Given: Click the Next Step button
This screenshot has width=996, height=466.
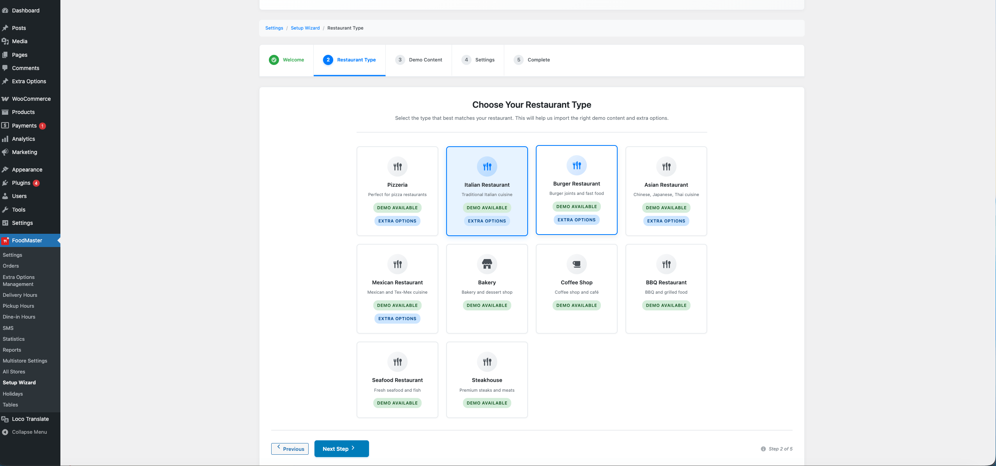Looking at the screenshot, I should click(341, 448).
